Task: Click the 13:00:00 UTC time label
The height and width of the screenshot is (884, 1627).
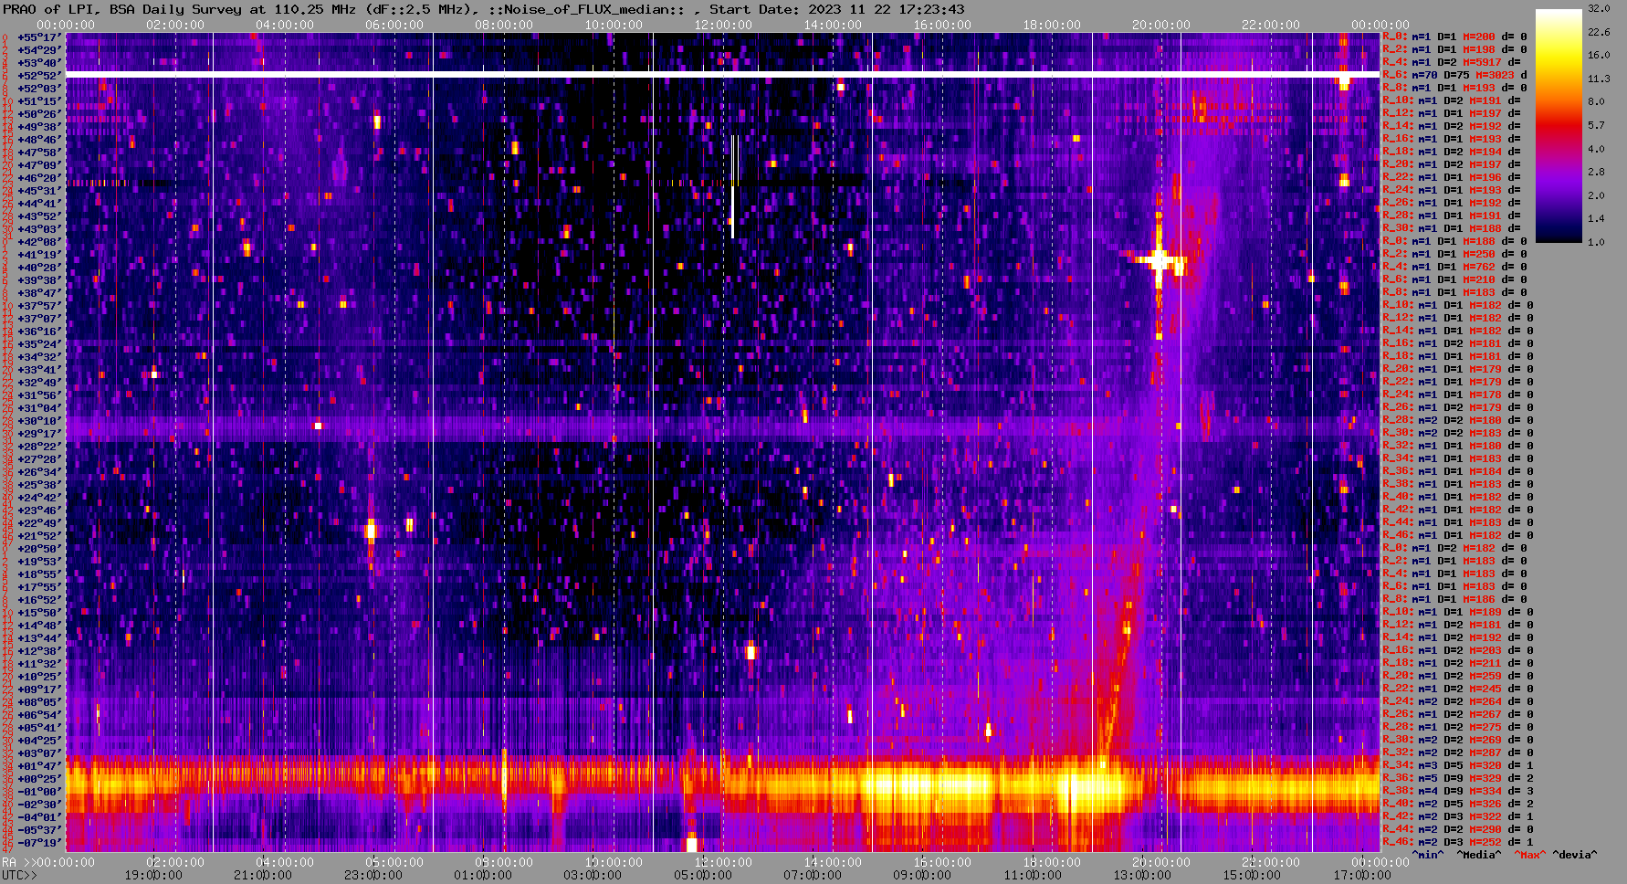Action: (1141, 875)
